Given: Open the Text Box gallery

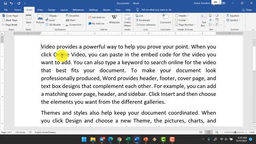Looking at the screenshot, I should point(204,20).
